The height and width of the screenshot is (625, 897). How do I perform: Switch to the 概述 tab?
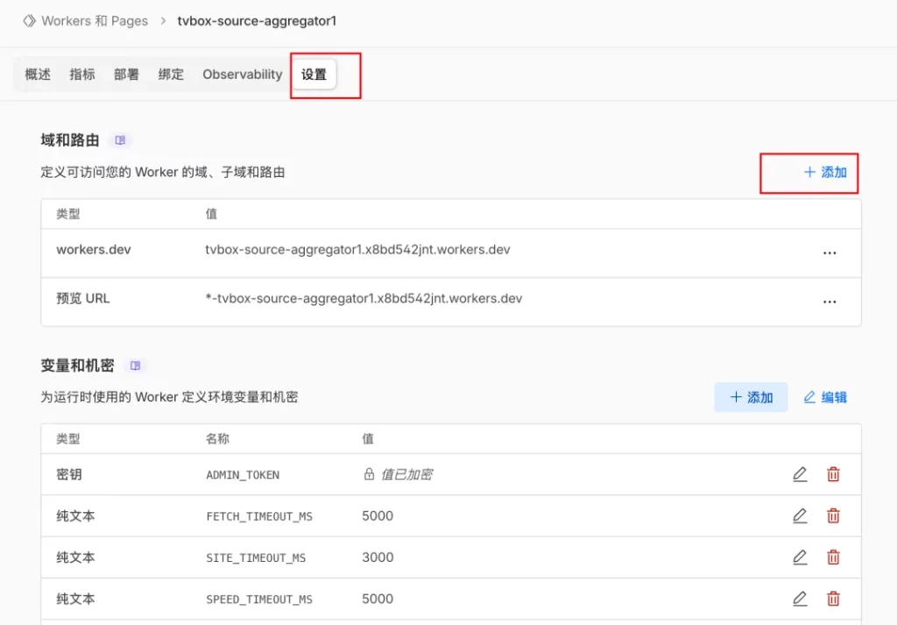(38, 75)
